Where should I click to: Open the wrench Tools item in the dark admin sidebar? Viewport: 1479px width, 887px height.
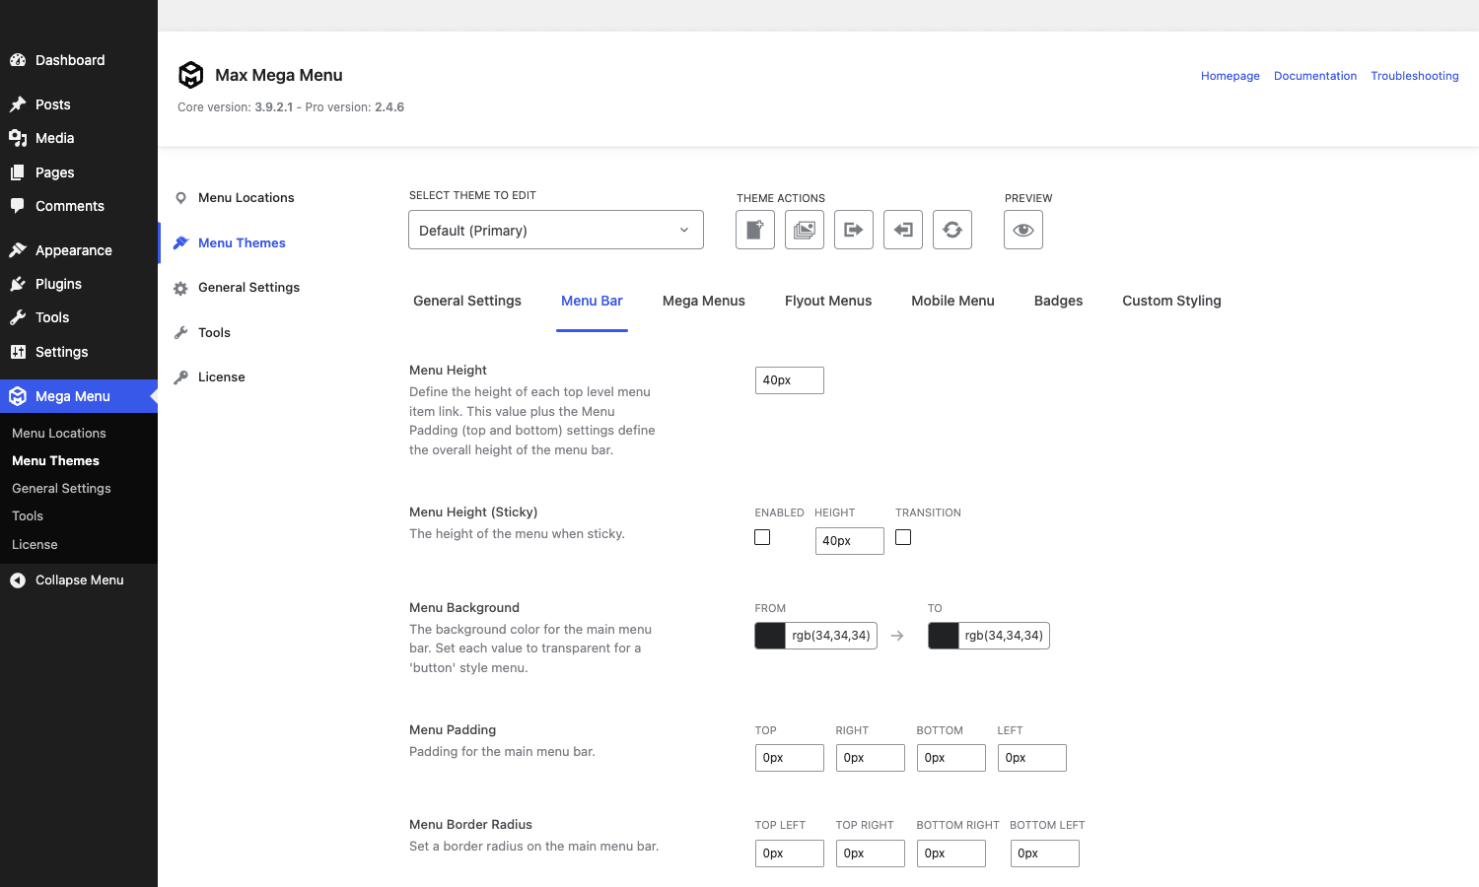(x=79, y=317)
